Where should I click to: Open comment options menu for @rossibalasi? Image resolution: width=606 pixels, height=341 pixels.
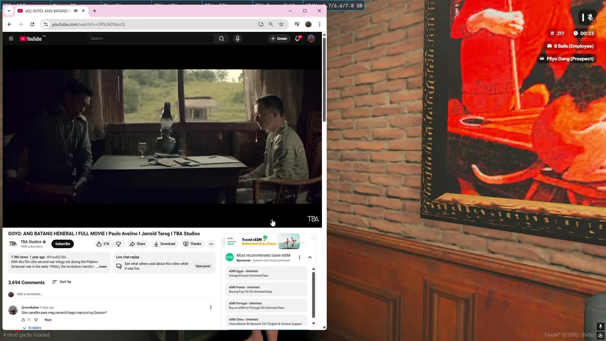tap(211, 307)
